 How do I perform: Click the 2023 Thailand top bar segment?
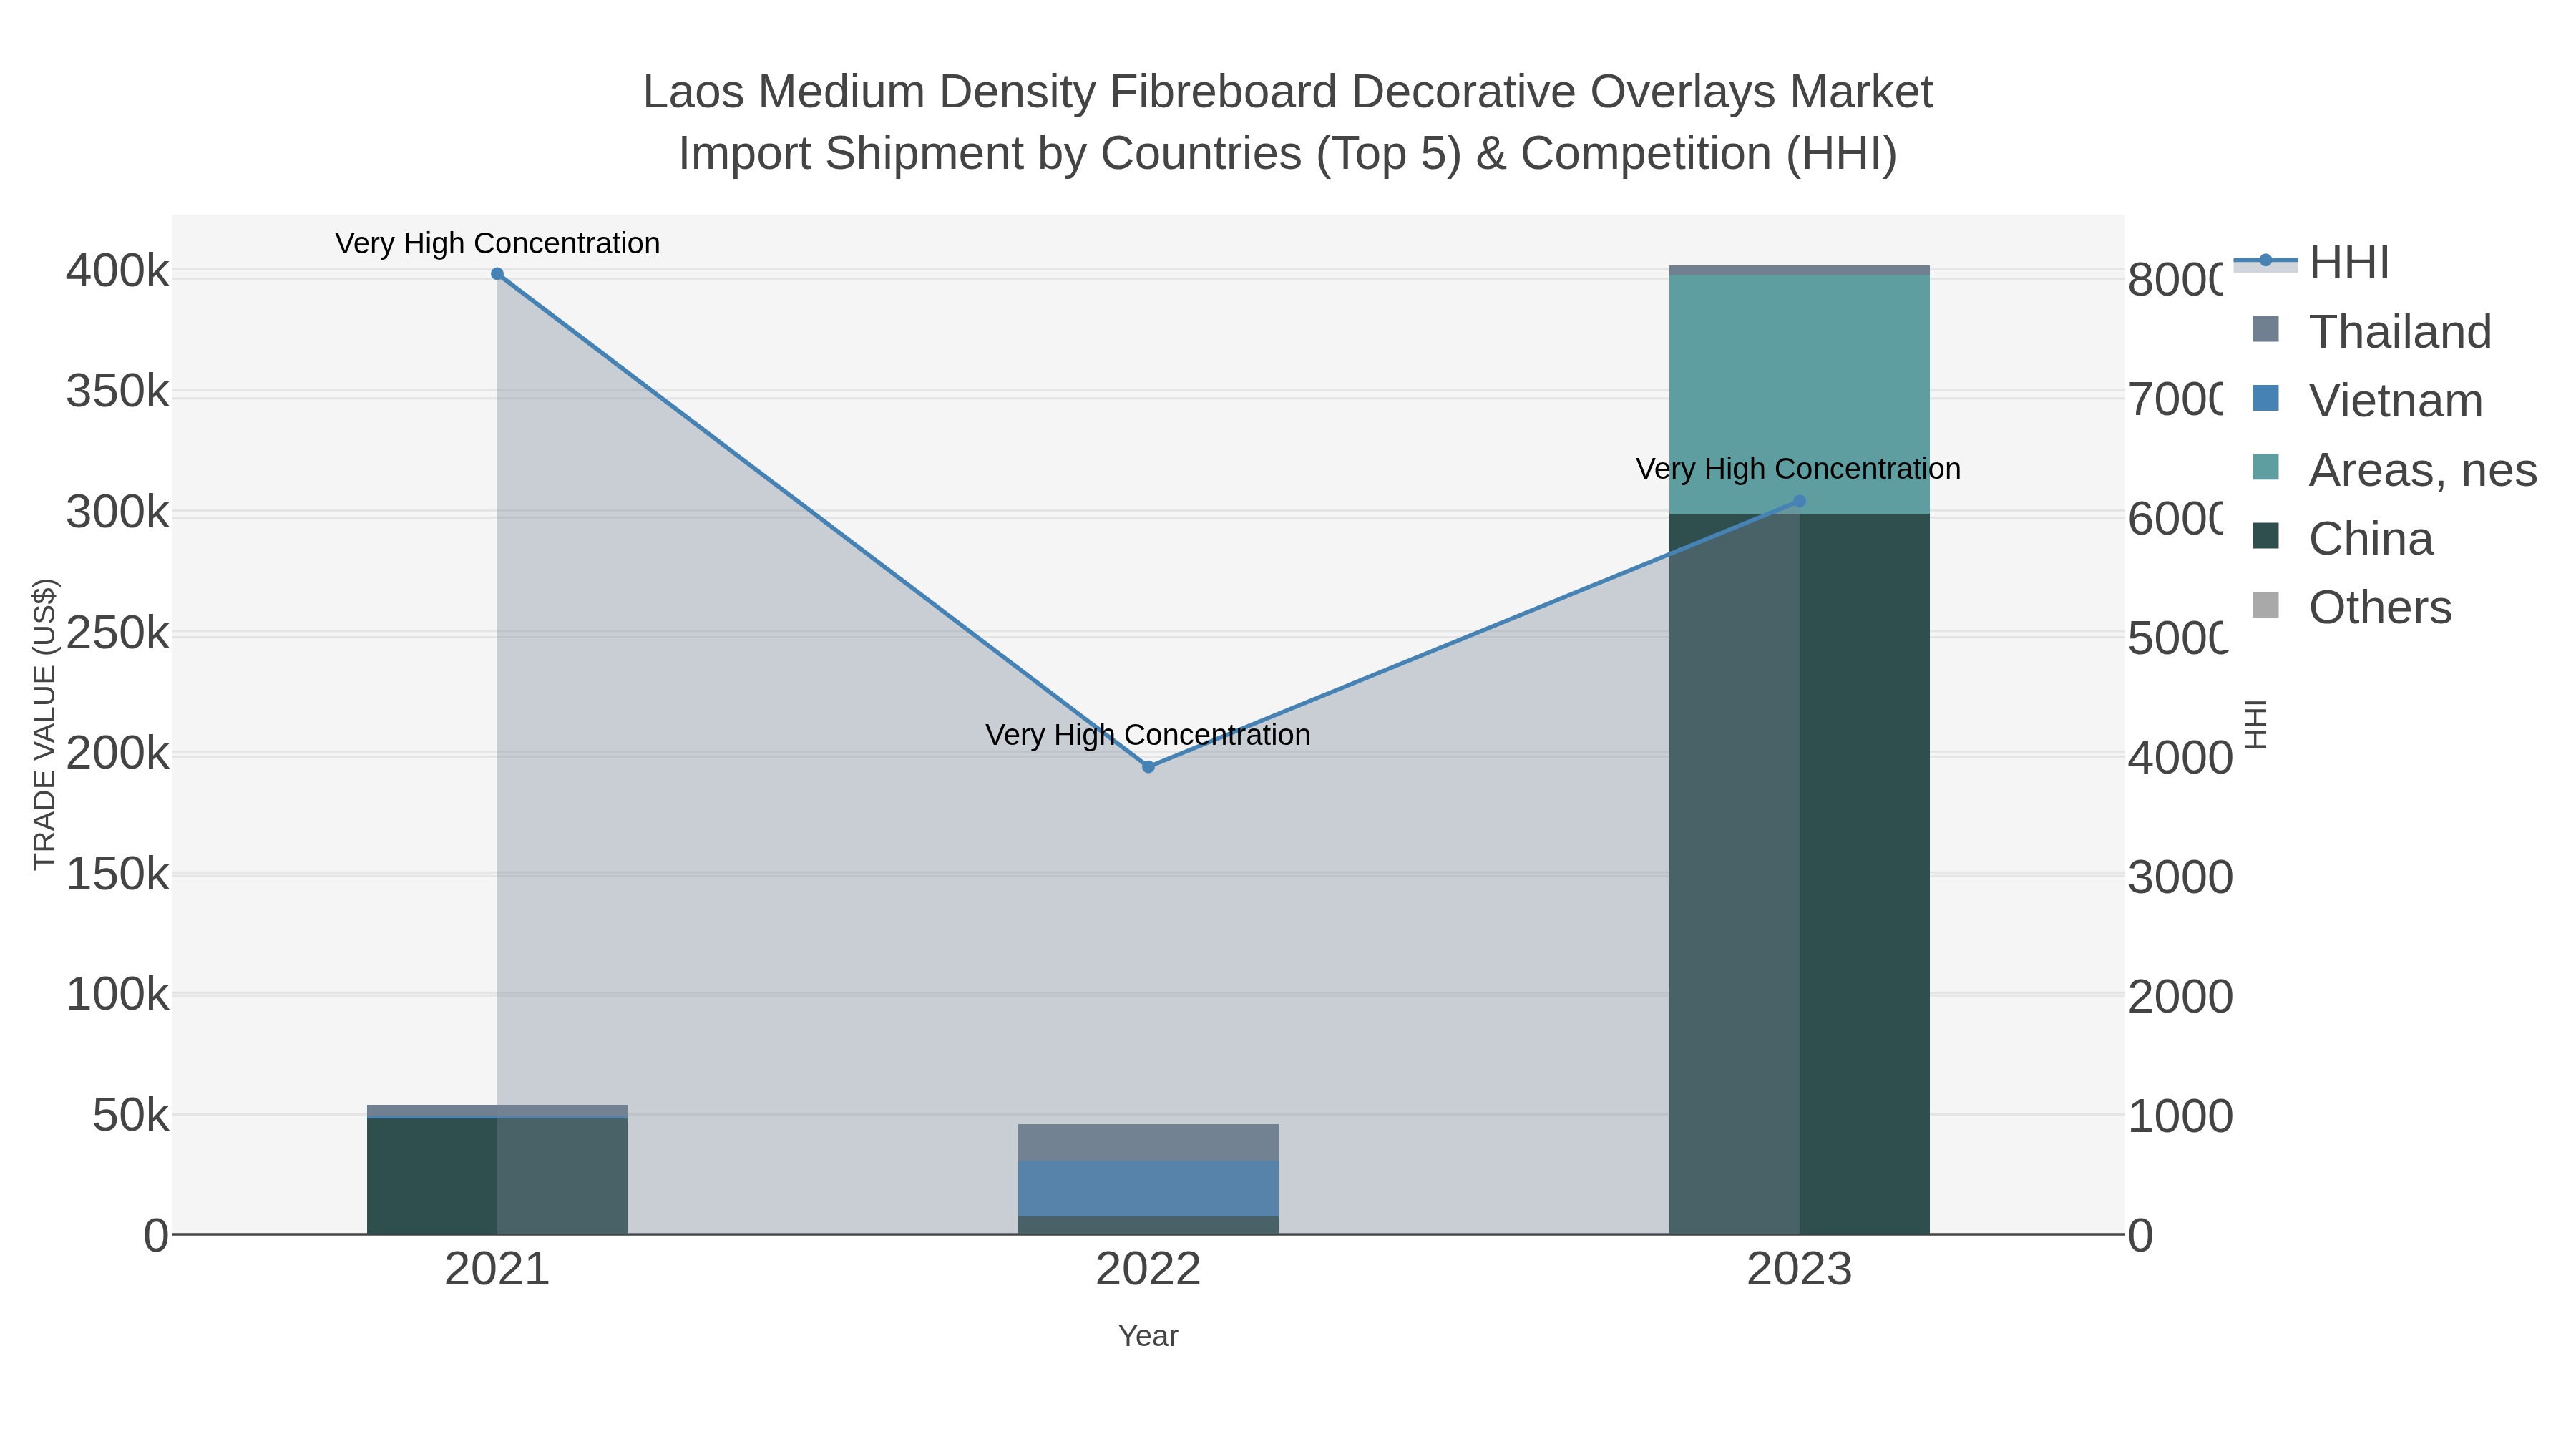(1799, 270)
